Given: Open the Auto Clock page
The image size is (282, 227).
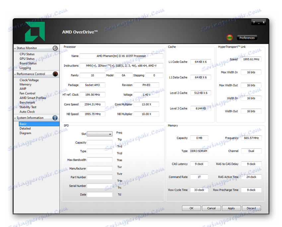Looking at the screenshot, I should [x=27, y=112].
